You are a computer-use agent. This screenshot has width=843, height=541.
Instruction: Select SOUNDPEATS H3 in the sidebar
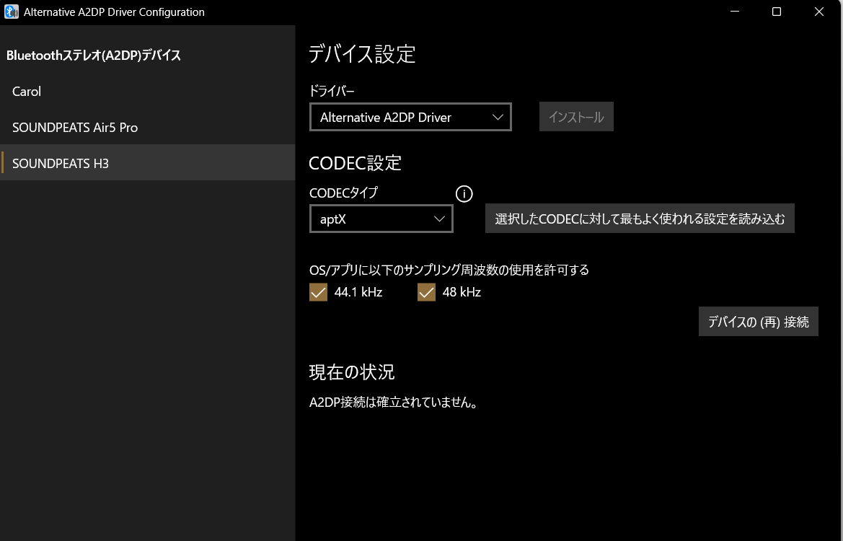click(x=61, y=164)
